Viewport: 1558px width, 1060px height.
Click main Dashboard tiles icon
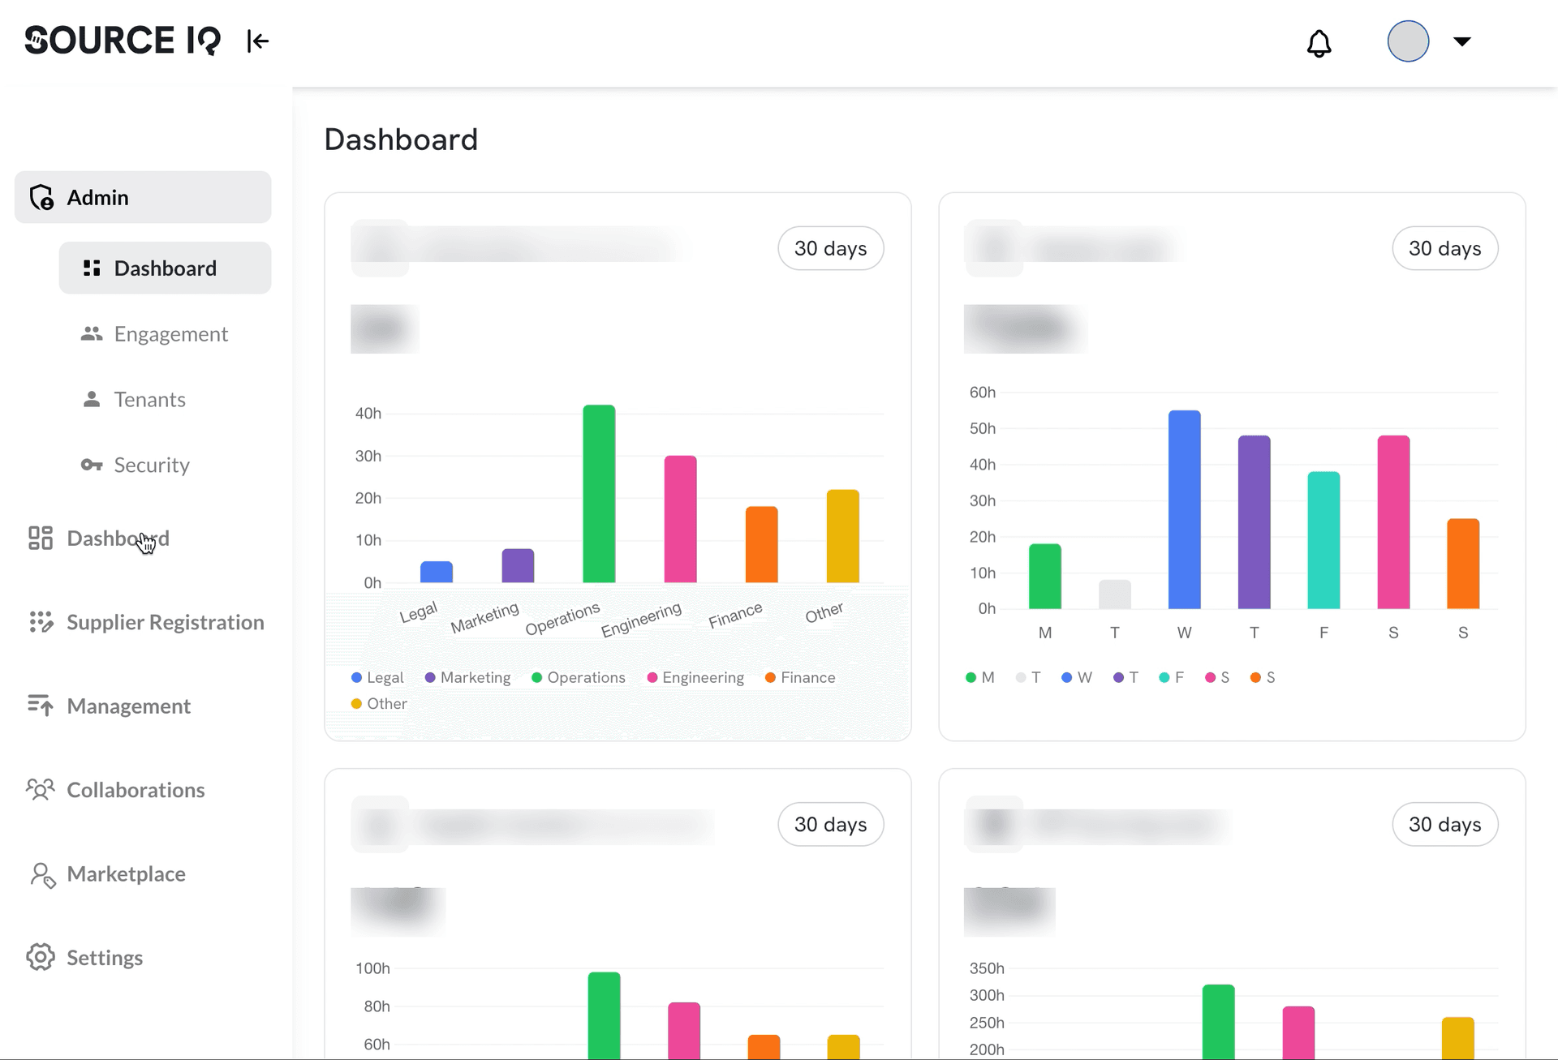41,538
